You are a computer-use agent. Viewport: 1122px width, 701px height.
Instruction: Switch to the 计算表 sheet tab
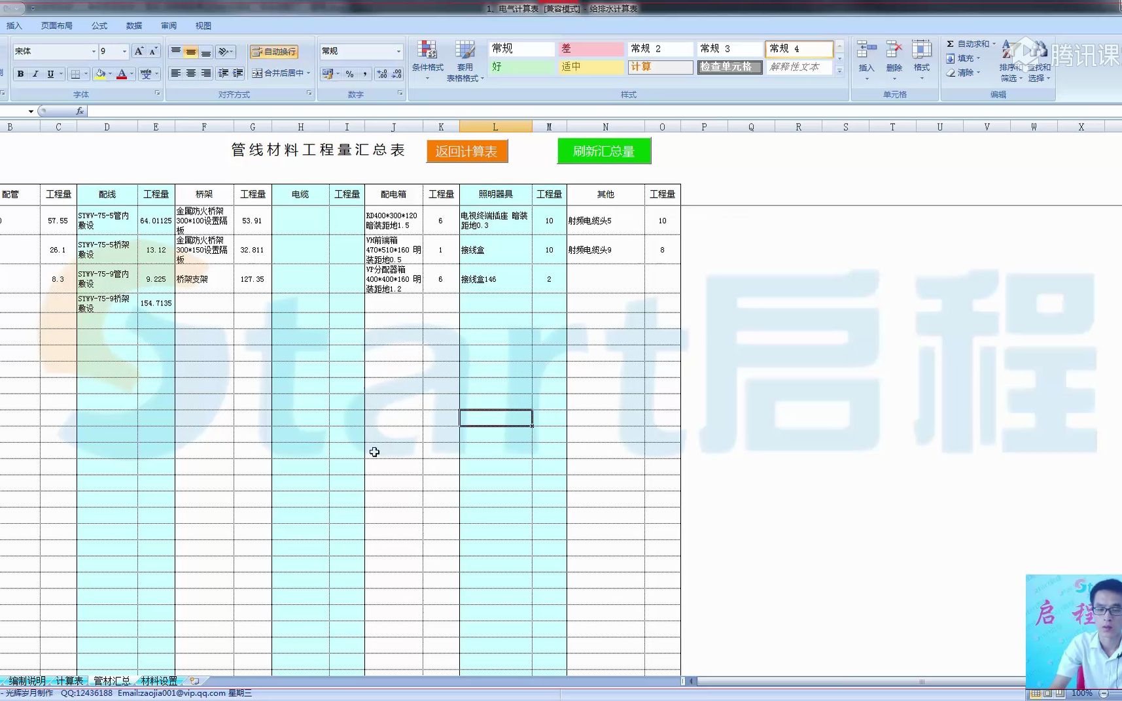(67, 680)
